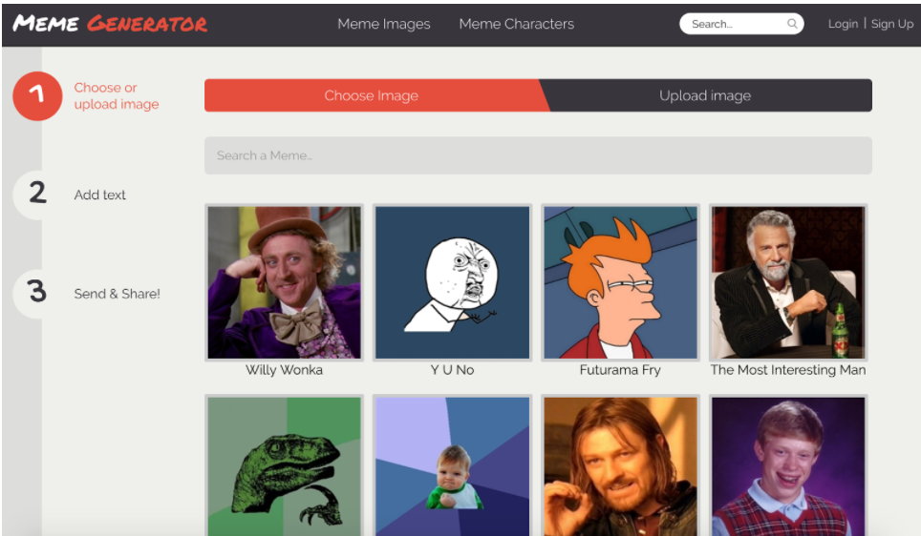The image size is (921, 536).
Task: Click the Add text step label
Action: pos(100,195)
